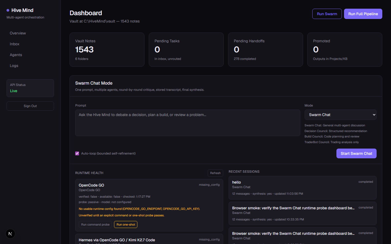
Task: Click the Pending Tasks card
Action: (186, 50)
